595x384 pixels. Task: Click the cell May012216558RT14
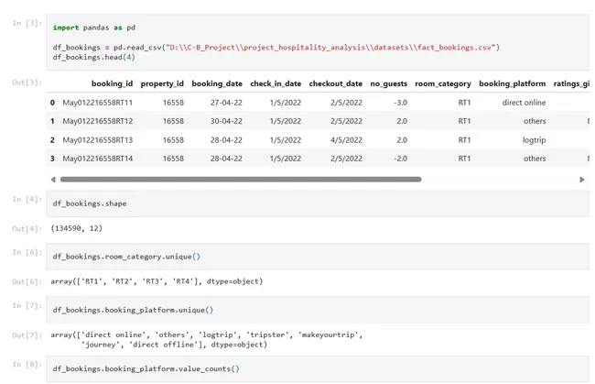(98, 159)
